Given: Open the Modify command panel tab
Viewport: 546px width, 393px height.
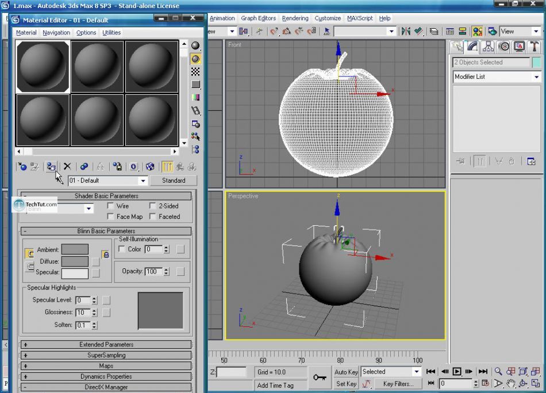Looking at the screenshot, I should (472, 47).
